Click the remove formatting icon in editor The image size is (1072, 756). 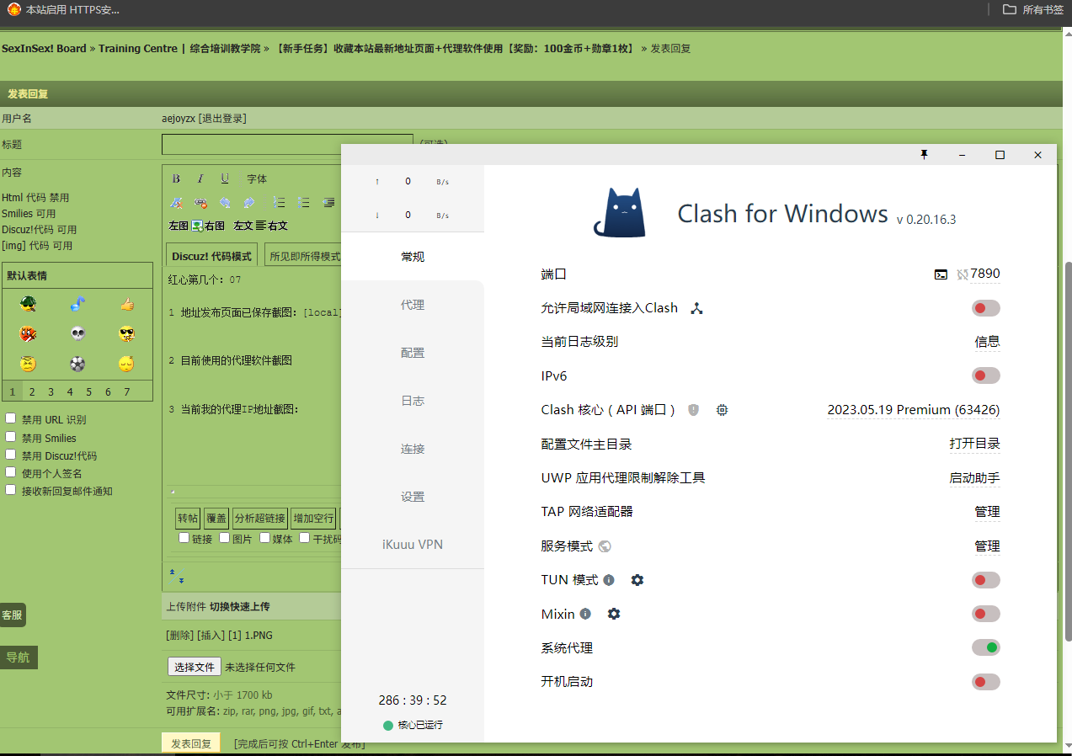tap(176, 203)
